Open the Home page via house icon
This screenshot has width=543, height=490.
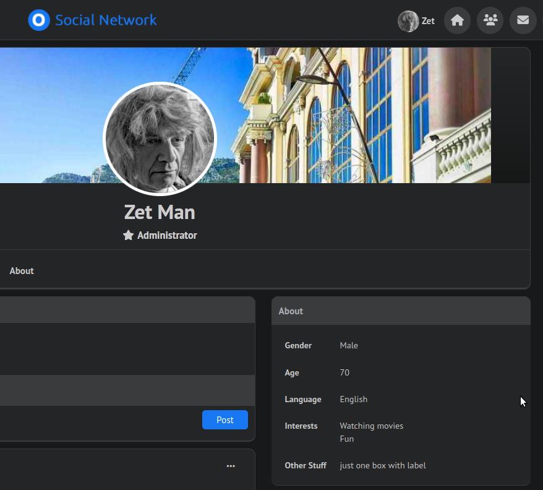(x=457, y=20)
